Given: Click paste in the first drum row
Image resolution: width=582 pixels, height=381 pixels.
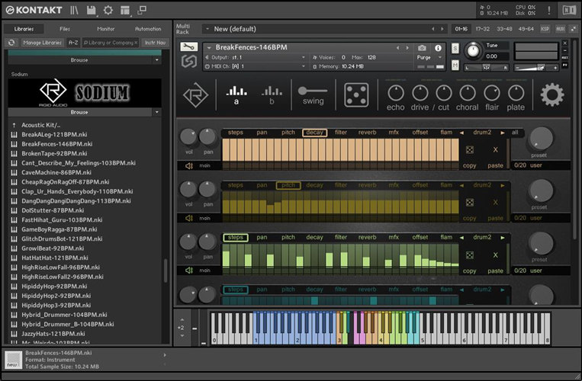Looking at the screenshot, I should pos(495,165).
